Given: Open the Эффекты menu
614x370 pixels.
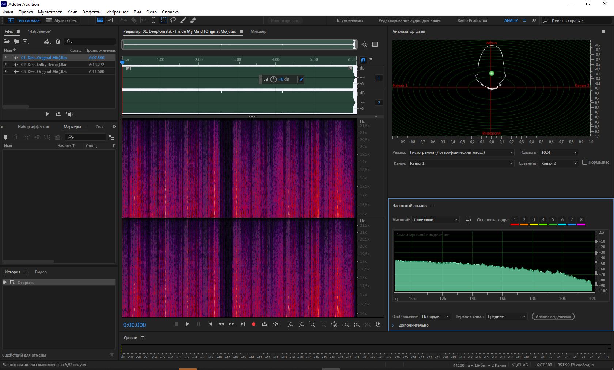Looking at the screenshot, I should 92,12.
